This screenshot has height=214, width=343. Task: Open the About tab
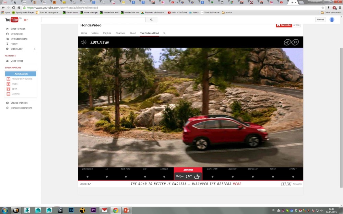click(x=133, y=33)
